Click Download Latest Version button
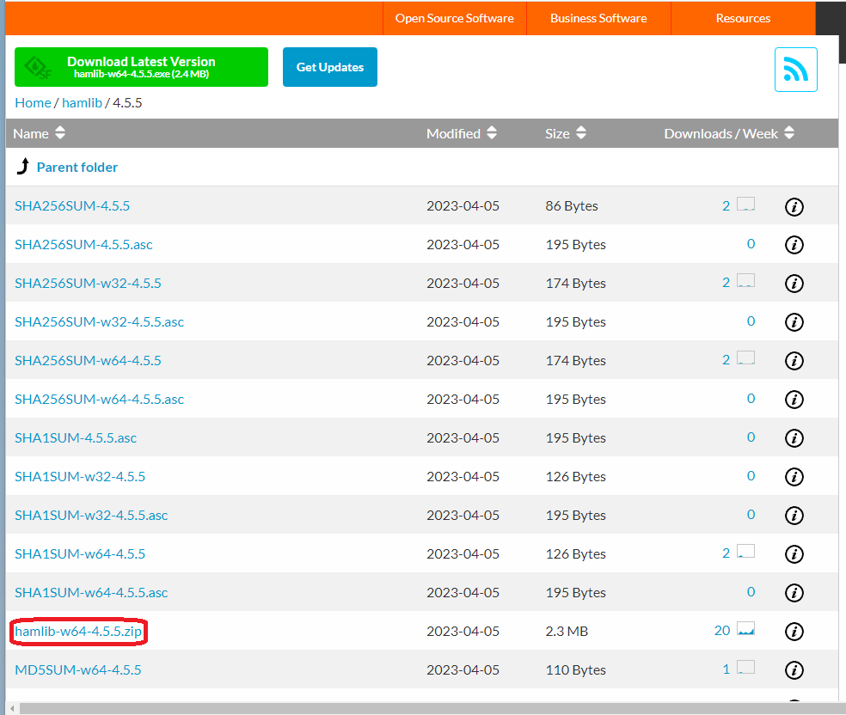 click(141, 67)
